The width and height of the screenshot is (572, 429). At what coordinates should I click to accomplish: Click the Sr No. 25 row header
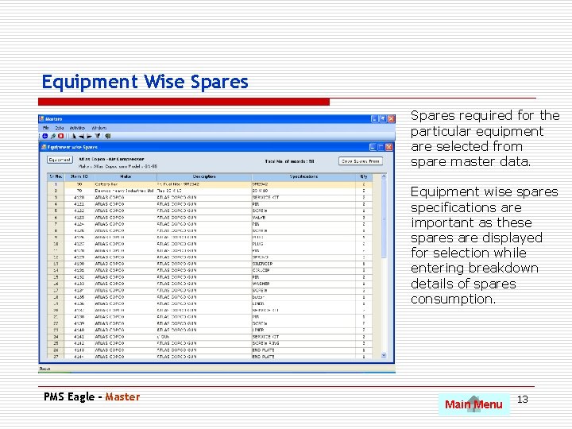(x=56, y=343)
